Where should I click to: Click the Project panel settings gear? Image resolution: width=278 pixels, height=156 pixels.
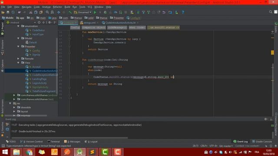50,23
